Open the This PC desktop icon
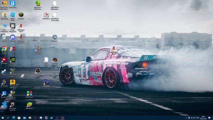Viewport: 213px width, 120px height. tap(4, 26)
